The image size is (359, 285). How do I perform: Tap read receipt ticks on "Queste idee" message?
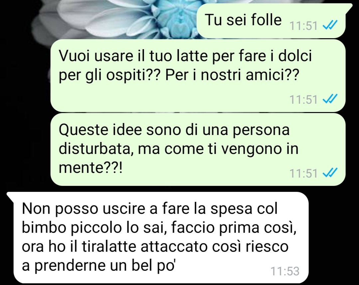pos(330,173)
